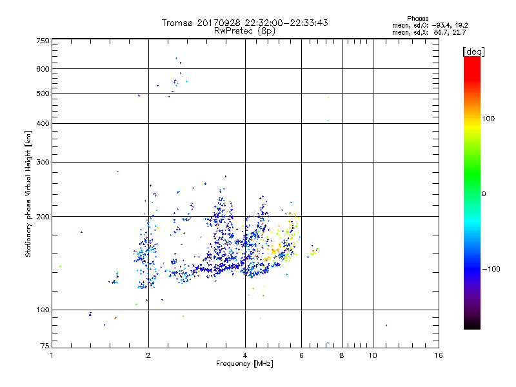
Task: Click the 'Frequency [MHz]' axis label
Action: 244,364
